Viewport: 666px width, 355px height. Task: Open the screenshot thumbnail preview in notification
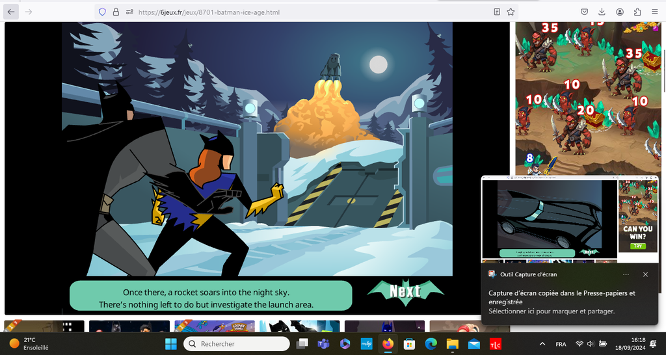click(570, 218)
